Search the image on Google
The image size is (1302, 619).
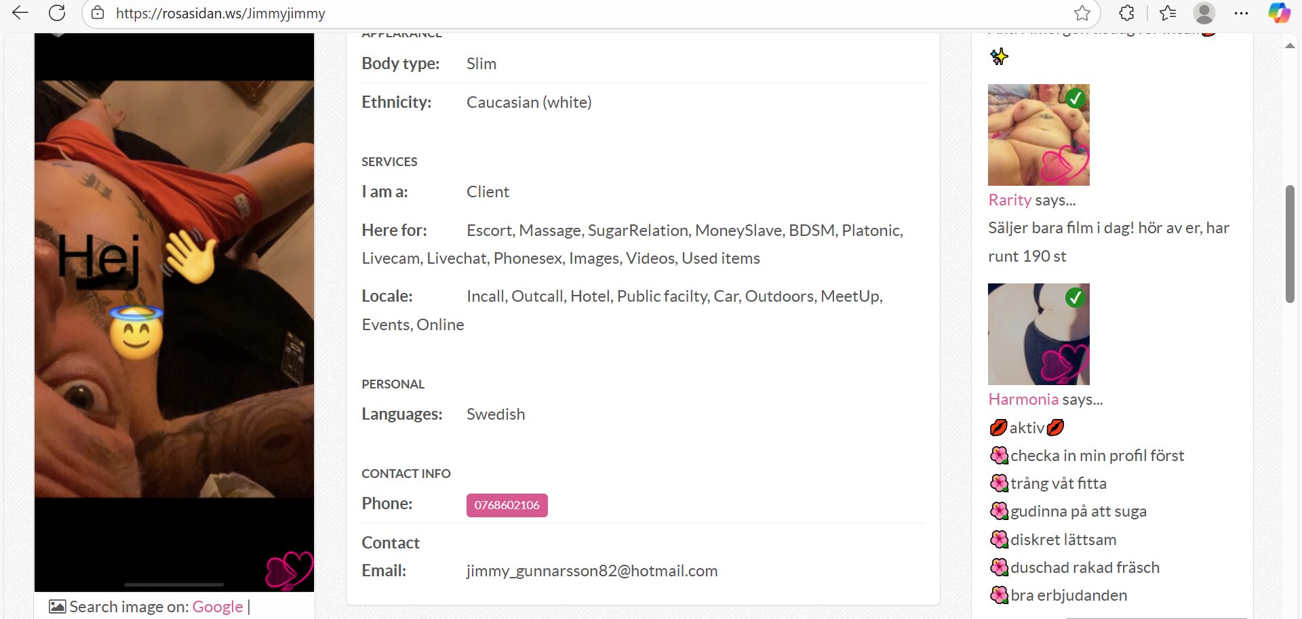[x=217, y=607]
